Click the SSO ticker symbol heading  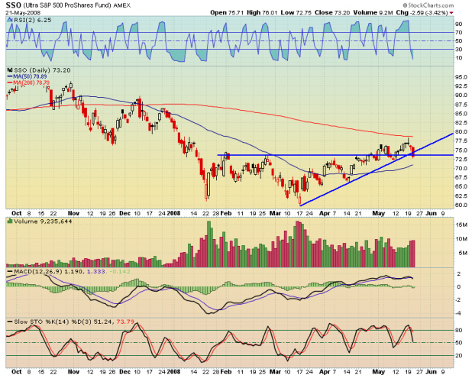[14, 5]
